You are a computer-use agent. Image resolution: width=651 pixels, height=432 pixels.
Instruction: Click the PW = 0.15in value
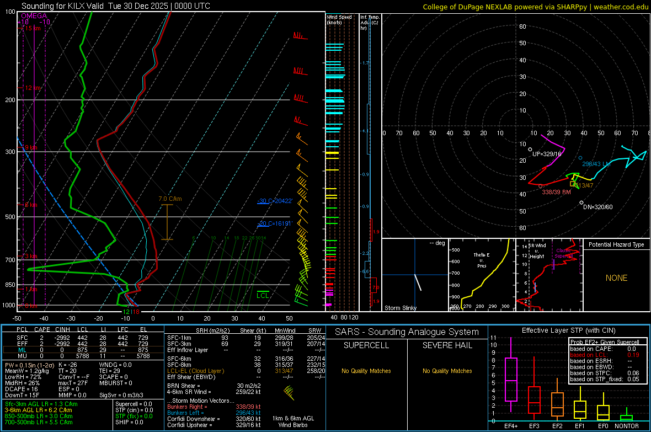(29, 365)
